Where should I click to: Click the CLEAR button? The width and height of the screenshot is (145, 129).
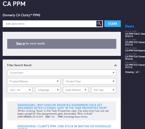[112, 24]
